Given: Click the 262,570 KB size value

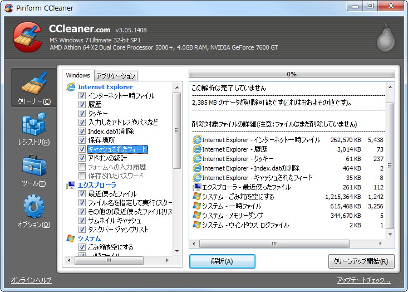Looking at the screenshot, I should coord(346,140).
